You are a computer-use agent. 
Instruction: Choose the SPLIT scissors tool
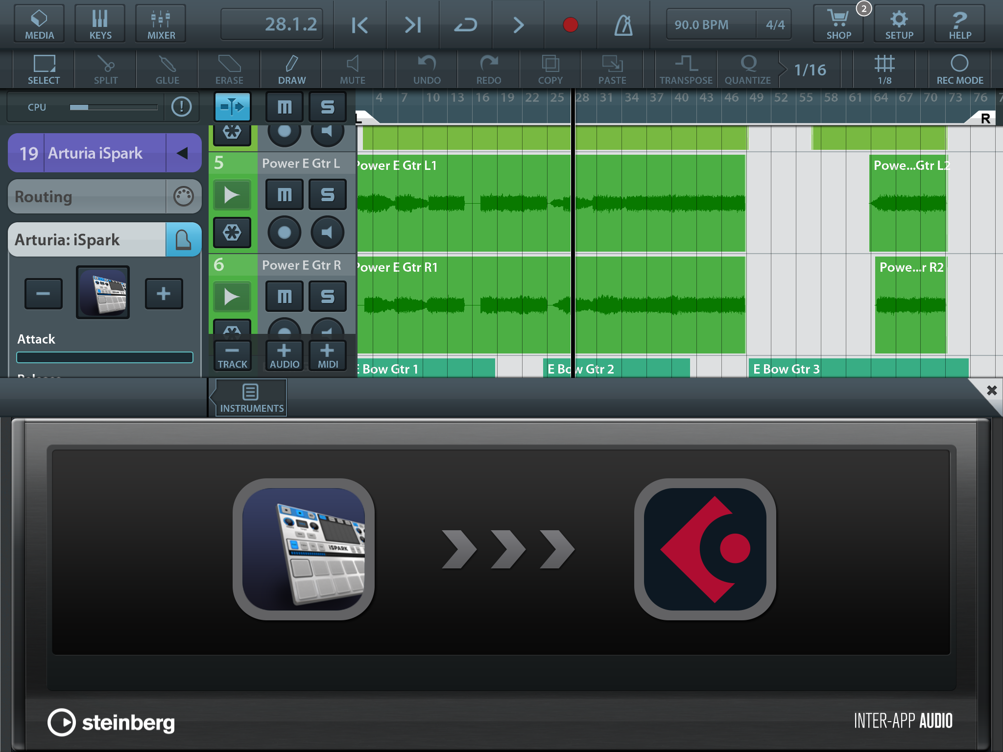[106, 70]
